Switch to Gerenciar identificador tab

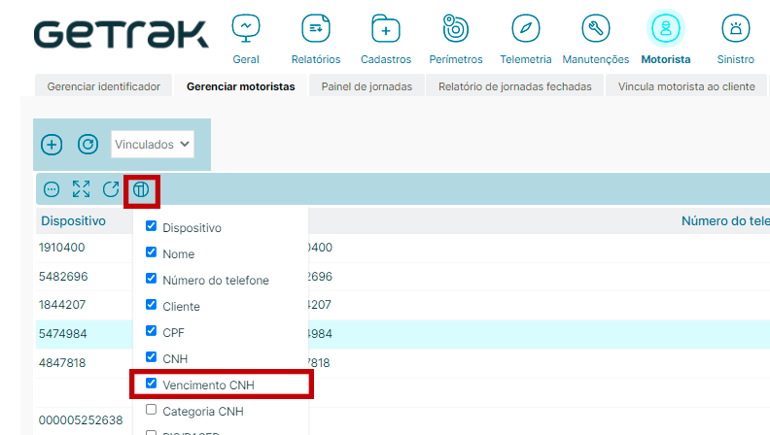[104, 86]
